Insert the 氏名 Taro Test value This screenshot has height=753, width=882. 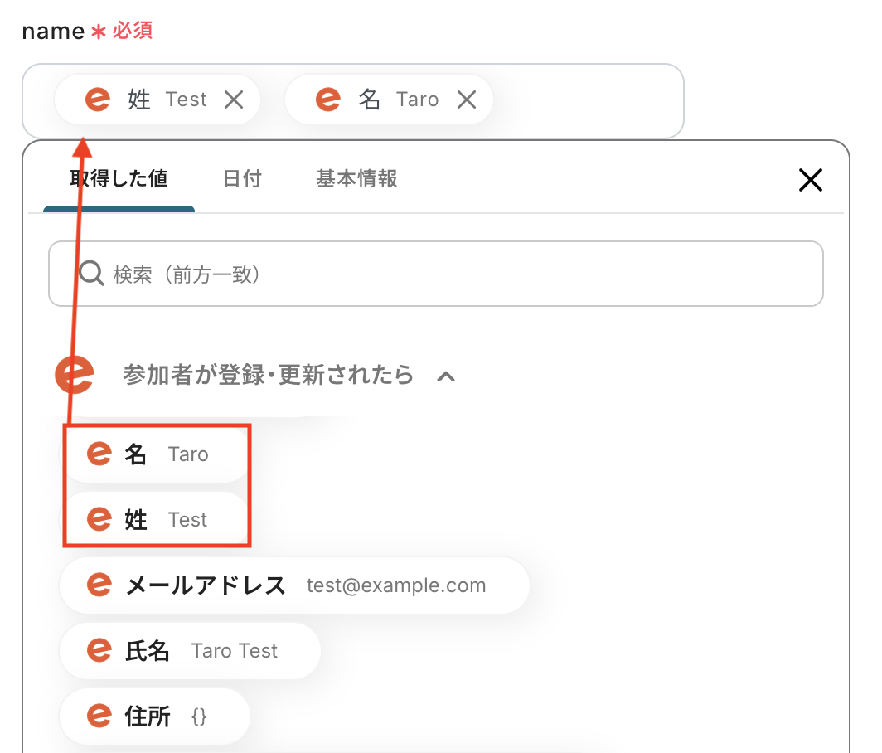[x=191, y=651]
